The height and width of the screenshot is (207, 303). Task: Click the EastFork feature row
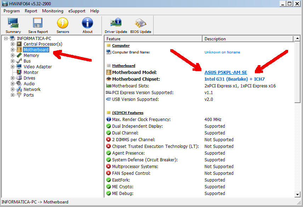point(199,180)
